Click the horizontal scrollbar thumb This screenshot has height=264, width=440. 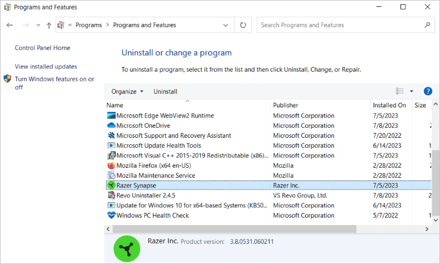[x=234, y=229]
